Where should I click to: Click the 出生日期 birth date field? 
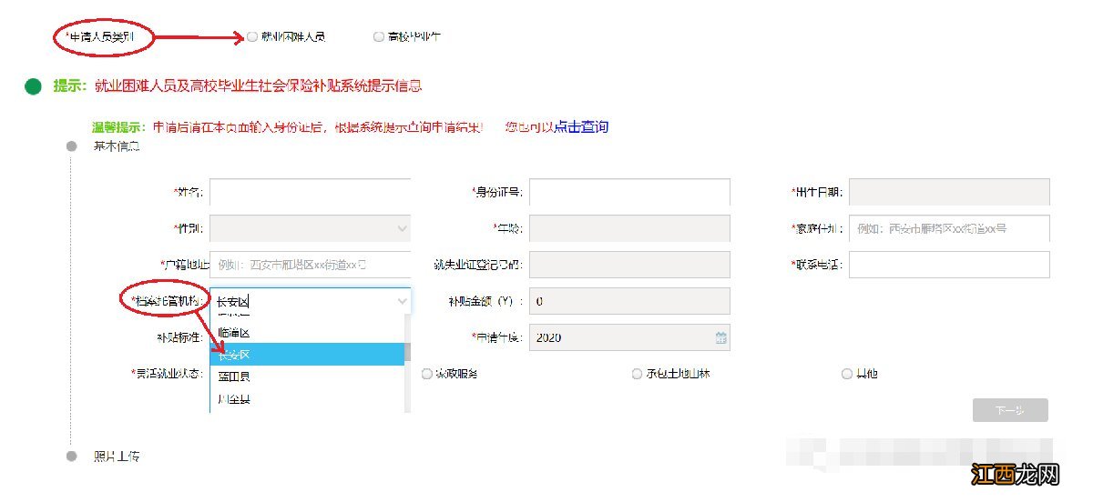pos(949,192)
